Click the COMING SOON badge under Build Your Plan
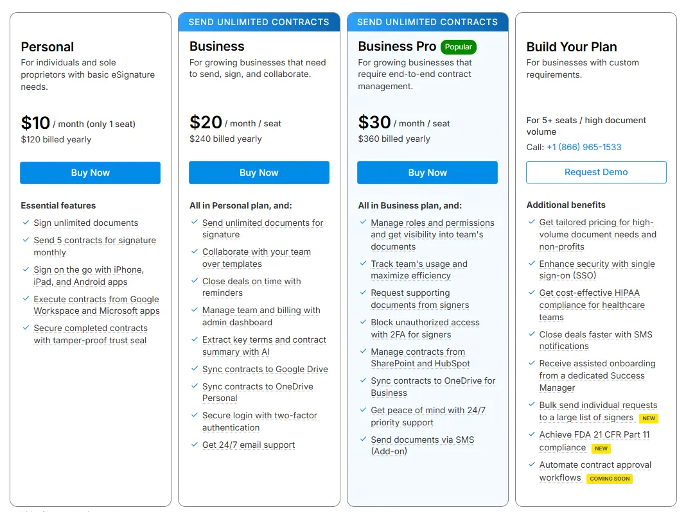Image resolution: width=686 pixels, height=512 pixels. pos(609,479)
